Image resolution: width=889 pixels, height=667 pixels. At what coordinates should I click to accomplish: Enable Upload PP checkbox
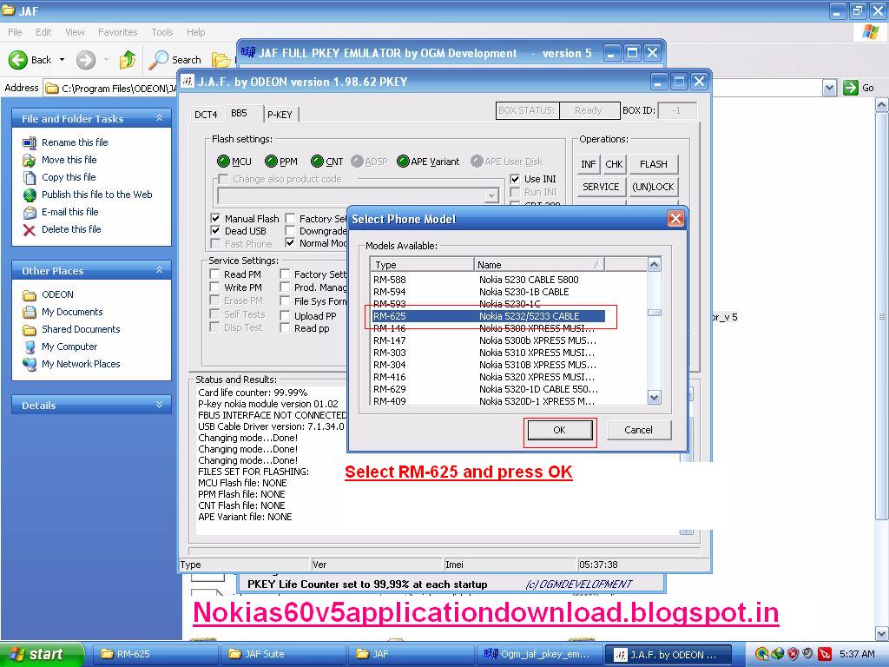pyautogui.click(x=285, y=315)
